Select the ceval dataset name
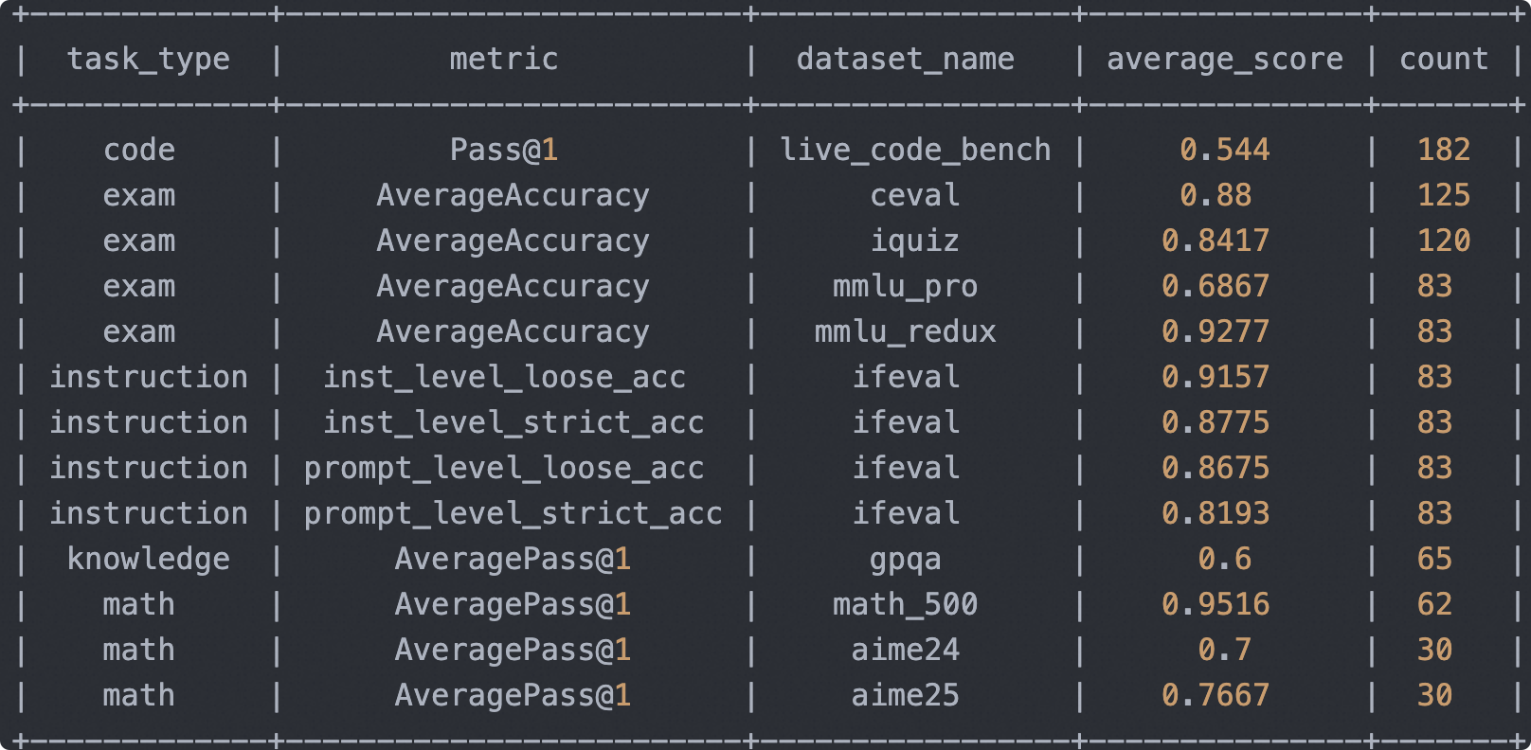 click(915, 196)
